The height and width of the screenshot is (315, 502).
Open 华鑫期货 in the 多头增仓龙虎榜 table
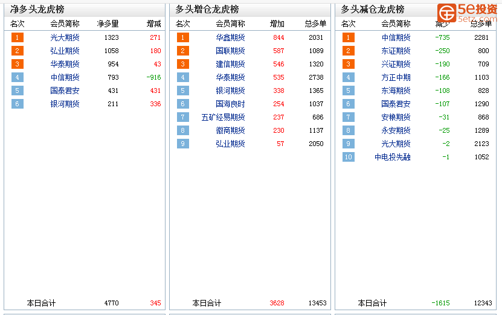tap(230, 37)
